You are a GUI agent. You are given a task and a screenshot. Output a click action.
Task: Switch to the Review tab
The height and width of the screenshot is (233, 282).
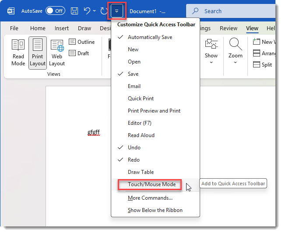(229, 28)
